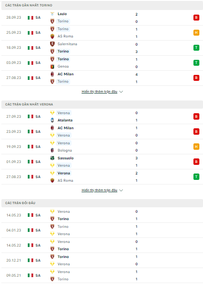Expand more Verona matches via chevron arrow

coord(121,190)
